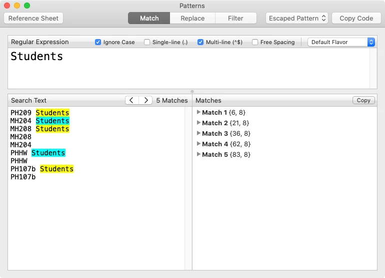Click the last PH107b line
The height and width of the screenshot is (278, 385).
(23, 177)
